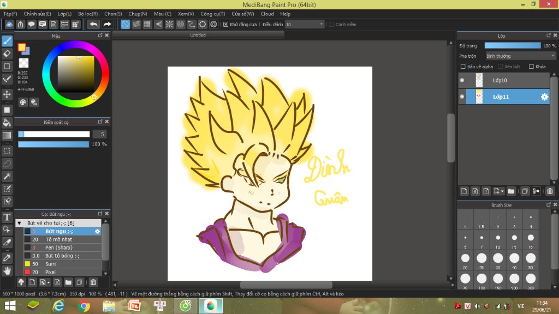
Task: Toggle the Khử răng cưa checkbox
Action: [225, 25]
